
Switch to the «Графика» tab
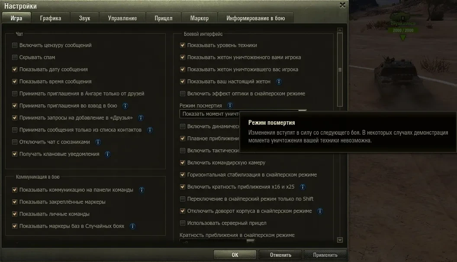(x=51, y=18)
